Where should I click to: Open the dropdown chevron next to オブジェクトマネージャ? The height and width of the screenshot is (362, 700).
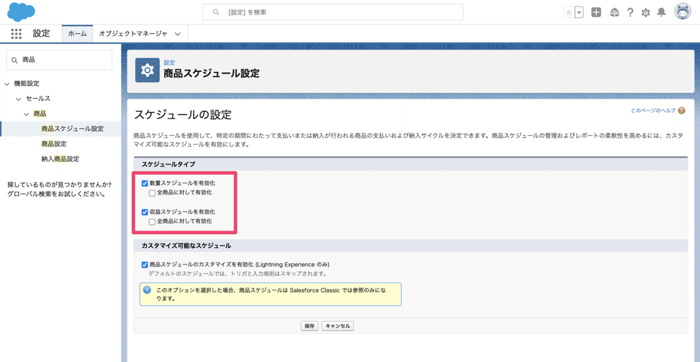(x=178, y=34)
